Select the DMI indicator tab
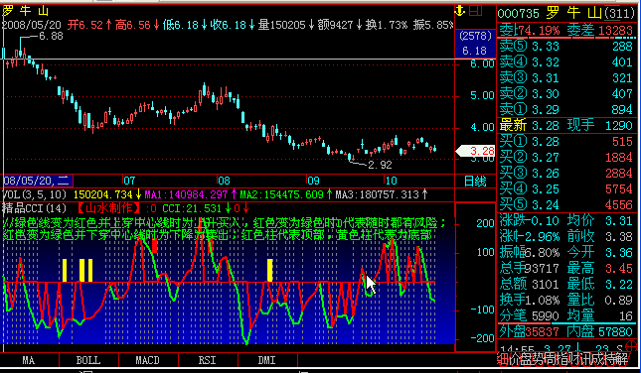The width and height of the screenshot is (641, 373). [x=267, y=360]
